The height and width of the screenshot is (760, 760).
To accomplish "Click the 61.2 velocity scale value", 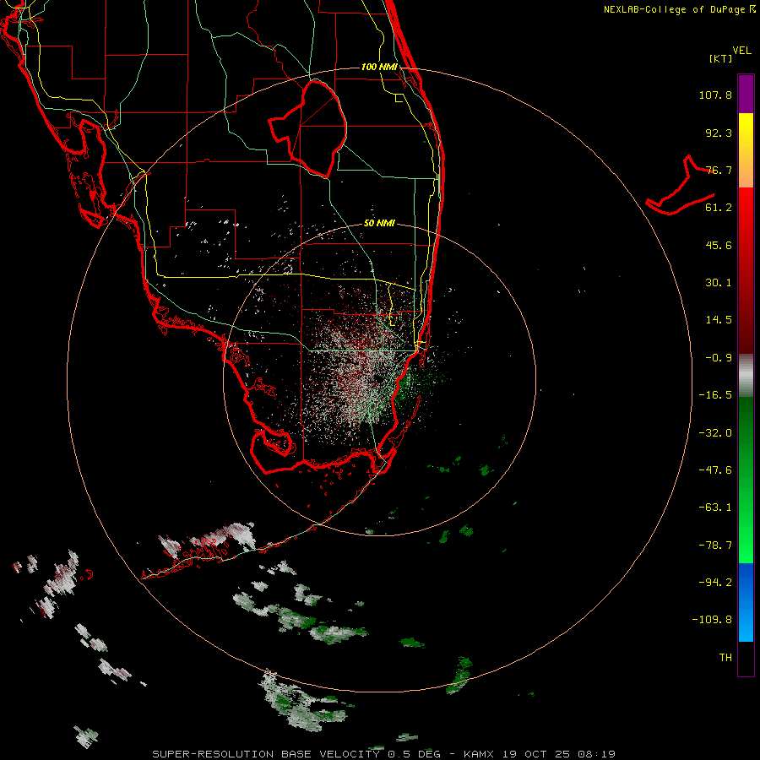I will tap(719, 208).
